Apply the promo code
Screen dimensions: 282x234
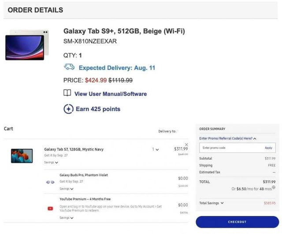[268, 148]
